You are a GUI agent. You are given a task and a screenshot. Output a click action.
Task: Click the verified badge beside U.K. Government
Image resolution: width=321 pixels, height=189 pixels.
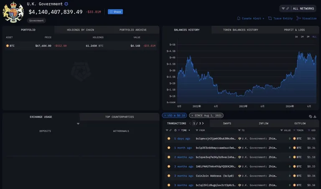(x=66, y=4)
